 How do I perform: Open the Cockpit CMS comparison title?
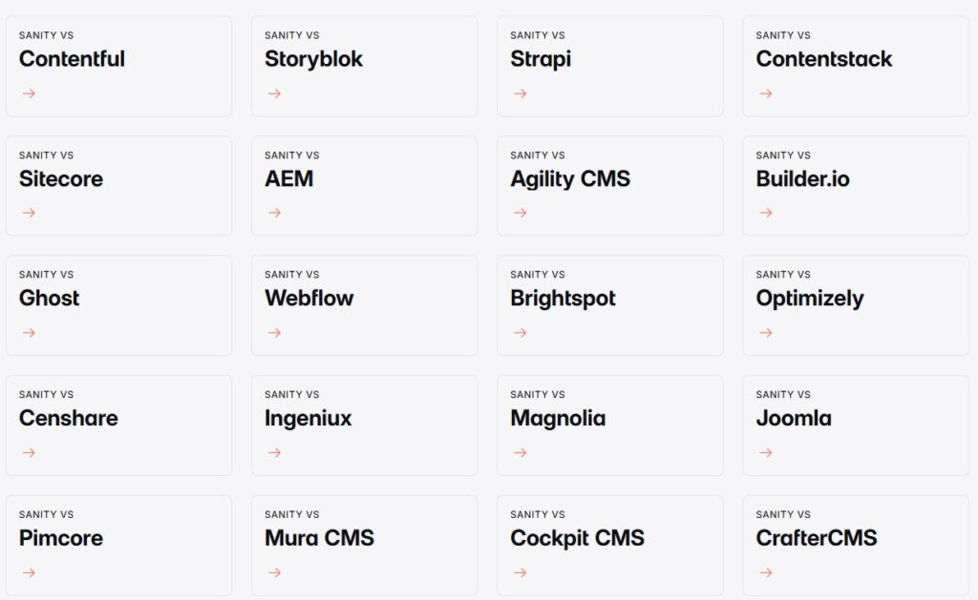coord(577,538)
